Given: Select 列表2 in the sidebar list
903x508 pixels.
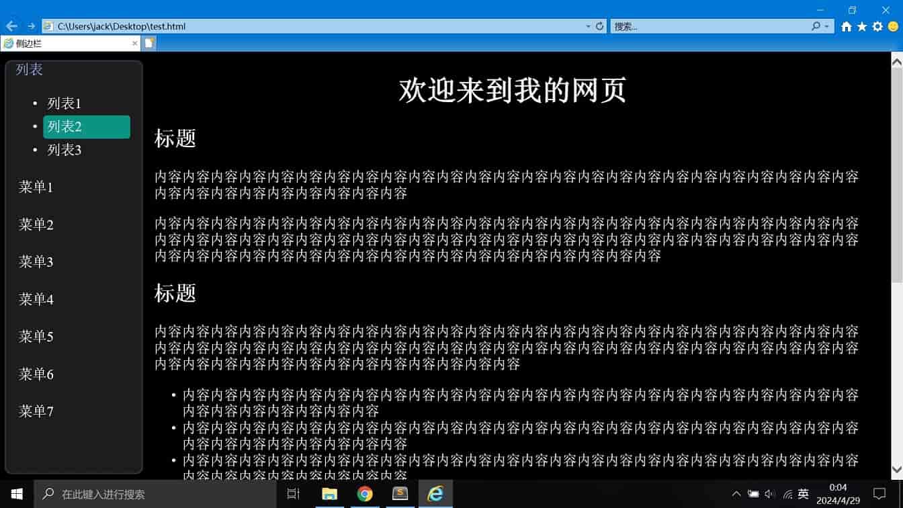Looking at the screenshot, I should point(86,127).
